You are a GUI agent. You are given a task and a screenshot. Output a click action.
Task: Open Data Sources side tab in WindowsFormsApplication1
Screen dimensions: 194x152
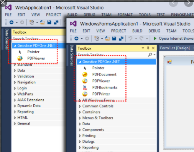[72, 55]
